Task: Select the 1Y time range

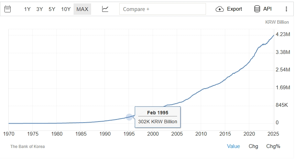Action: 28,9
